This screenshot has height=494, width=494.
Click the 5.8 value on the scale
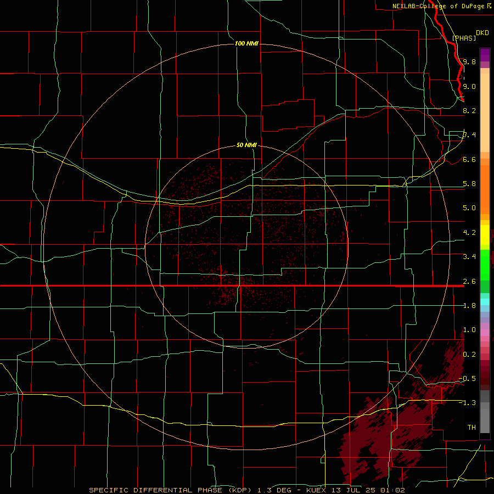click(469, 184)
